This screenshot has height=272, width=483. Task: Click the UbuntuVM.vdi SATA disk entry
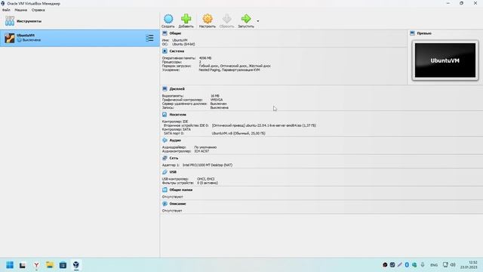coord(238,133)
